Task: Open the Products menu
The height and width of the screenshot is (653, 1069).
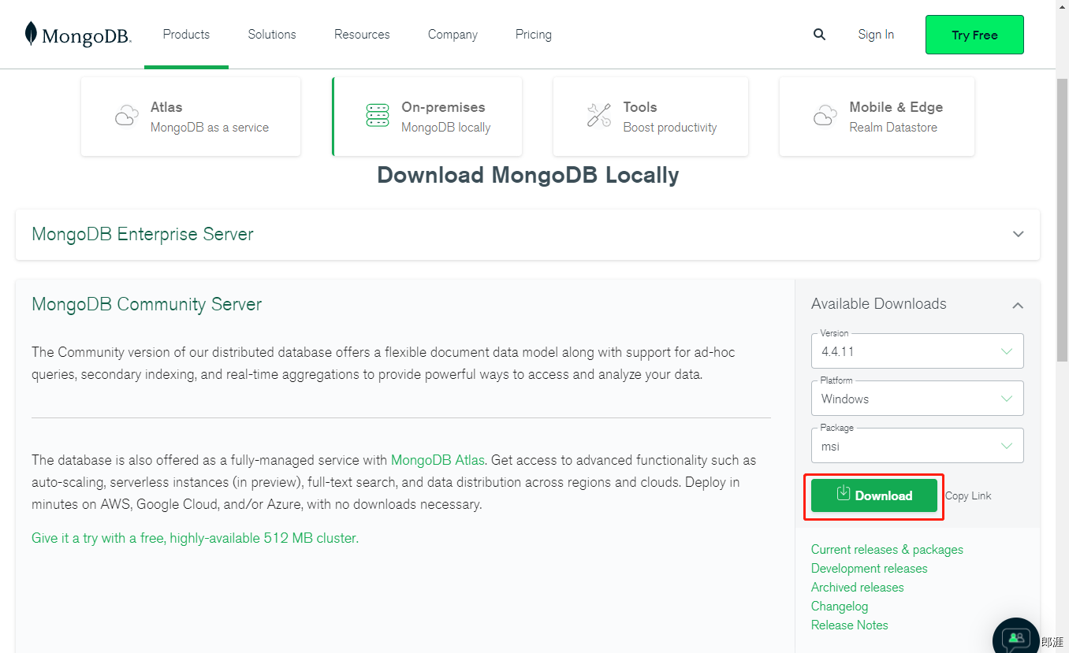Action: click(186, 35)
